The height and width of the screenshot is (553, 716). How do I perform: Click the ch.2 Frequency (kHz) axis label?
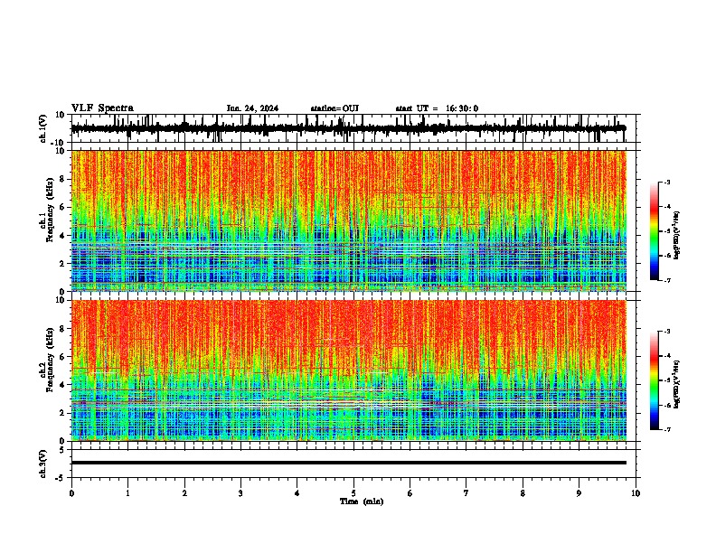50,361
